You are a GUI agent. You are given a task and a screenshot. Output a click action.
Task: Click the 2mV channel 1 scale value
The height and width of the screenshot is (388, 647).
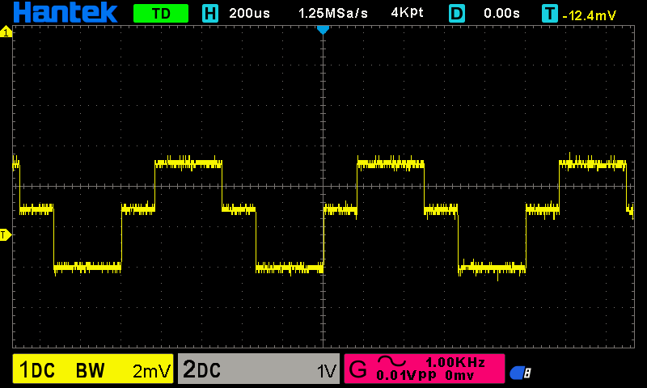click(151, 372)
